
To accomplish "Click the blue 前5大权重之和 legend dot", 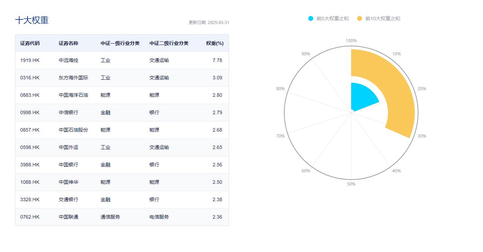I will click(311, 18).
